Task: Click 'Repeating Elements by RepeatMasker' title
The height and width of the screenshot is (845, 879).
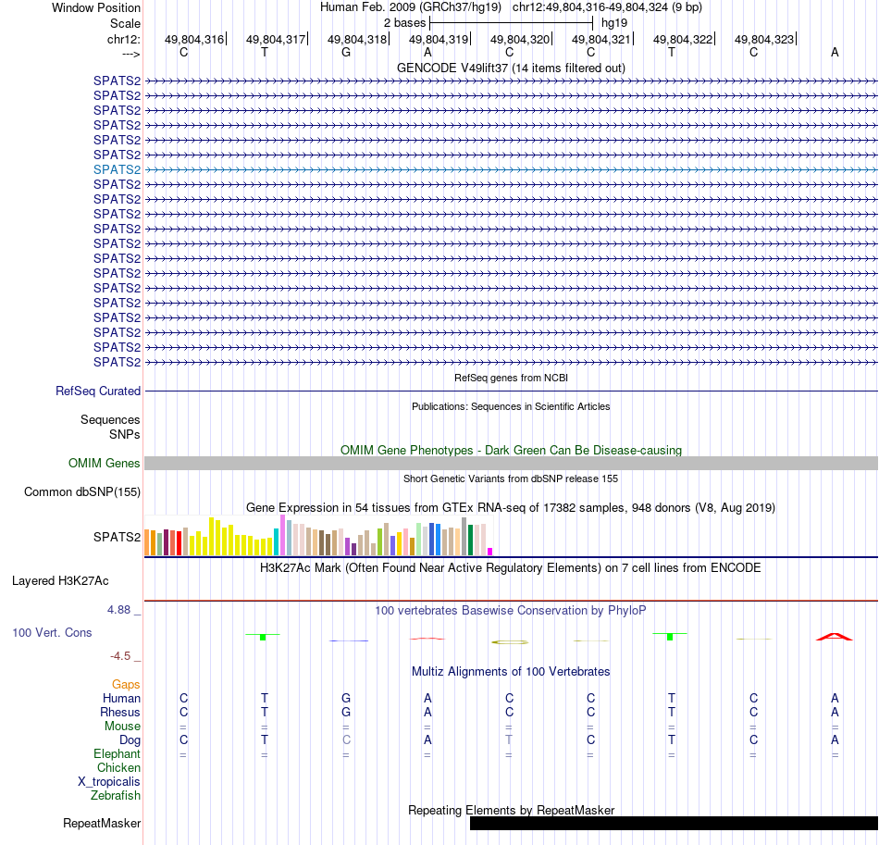Action: [x=511, y=810]
